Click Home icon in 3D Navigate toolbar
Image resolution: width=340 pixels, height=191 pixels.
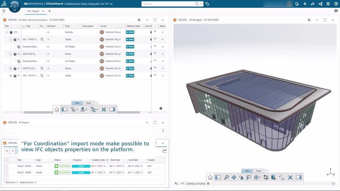pos(210,177)
